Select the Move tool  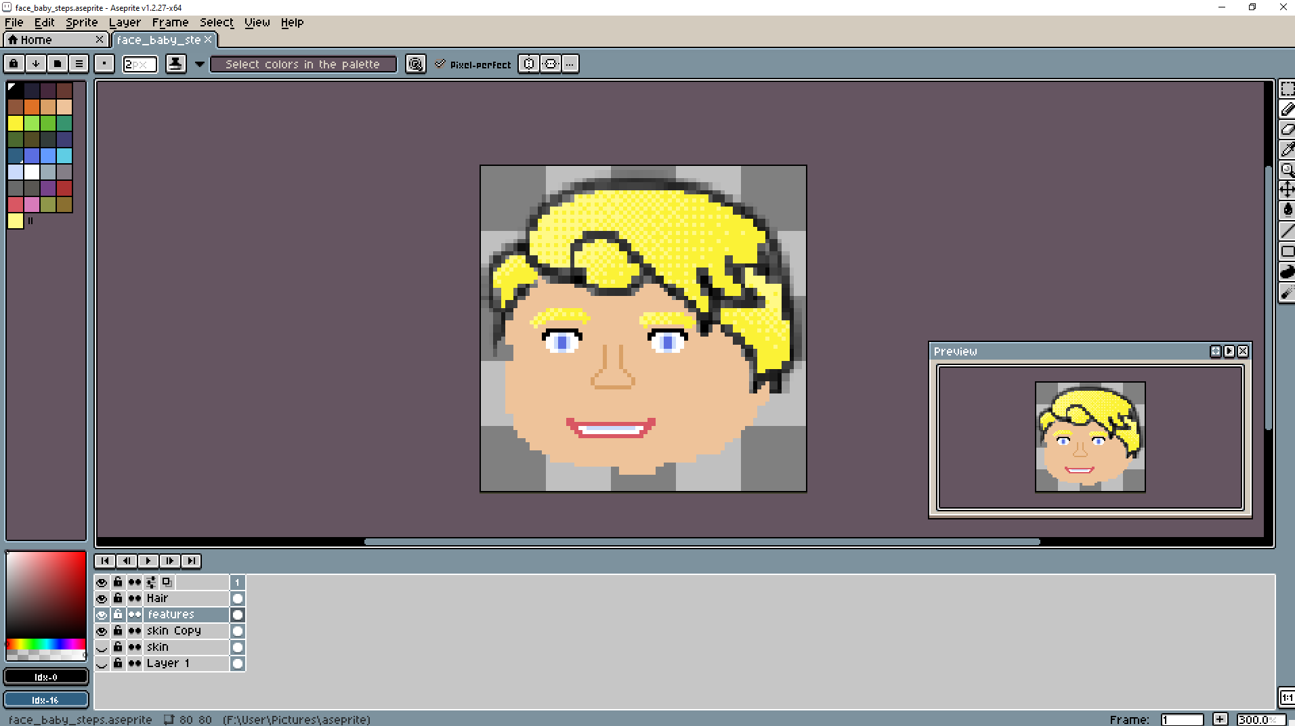point(1287,190)
